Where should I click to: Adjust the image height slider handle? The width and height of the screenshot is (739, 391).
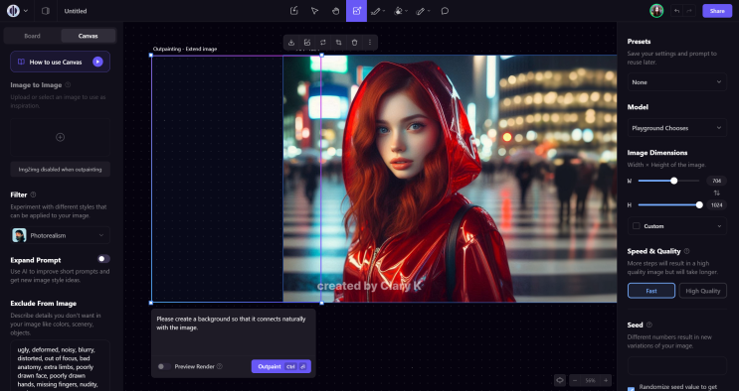point(699,205)
